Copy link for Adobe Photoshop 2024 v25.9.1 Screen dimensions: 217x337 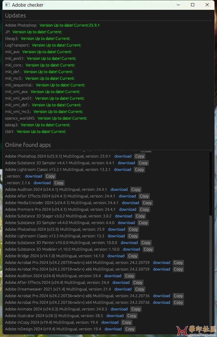tap(140, 156)
